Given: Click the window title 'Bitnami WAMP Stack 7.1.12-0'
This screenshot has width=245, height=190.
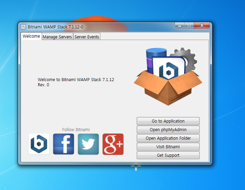Looking at the screenshot, I should [55, 27].
